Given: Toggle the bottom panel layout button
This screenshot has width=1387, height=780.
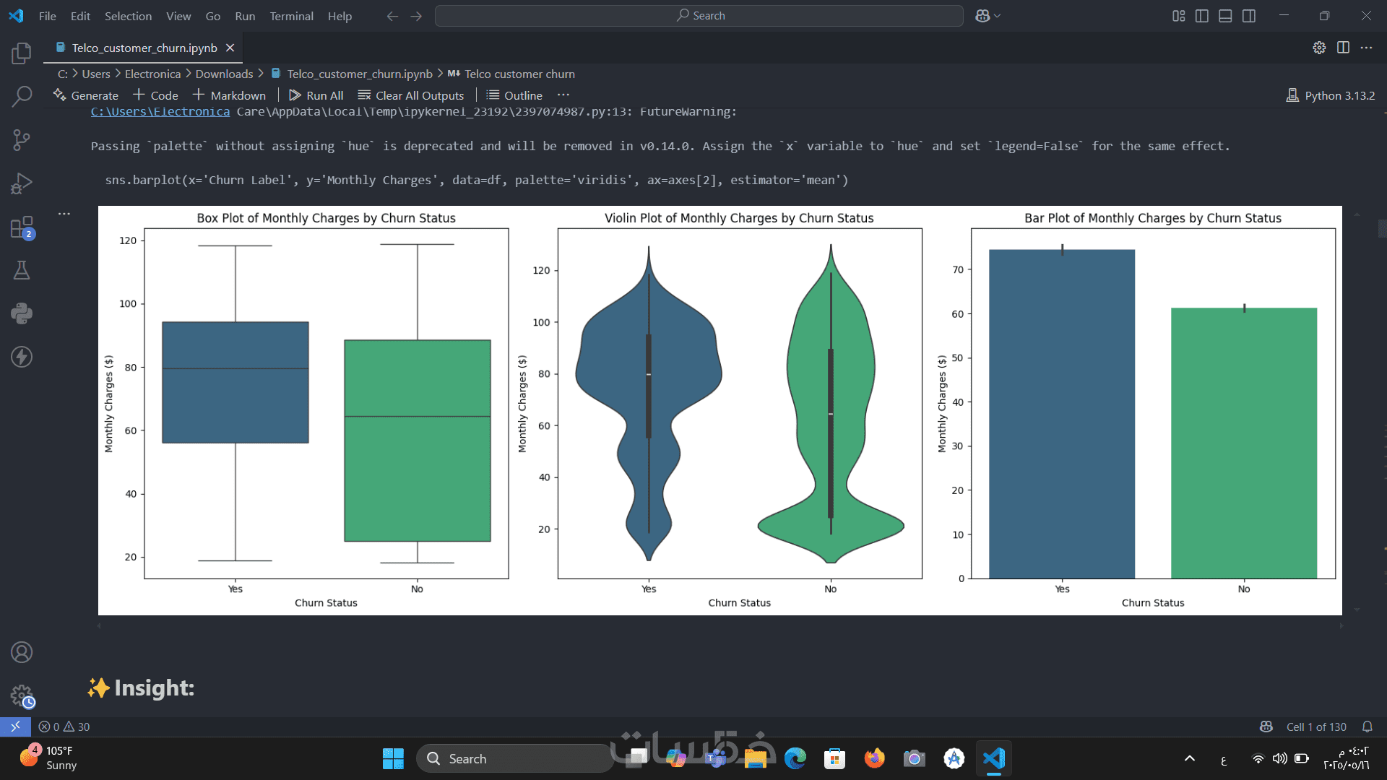Looking at the screenshot, I should 1225,16.
